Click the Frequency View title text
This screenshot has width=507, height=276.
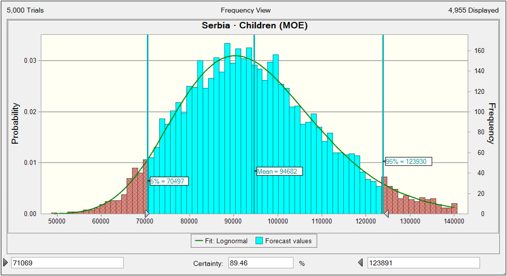(246, 10)
